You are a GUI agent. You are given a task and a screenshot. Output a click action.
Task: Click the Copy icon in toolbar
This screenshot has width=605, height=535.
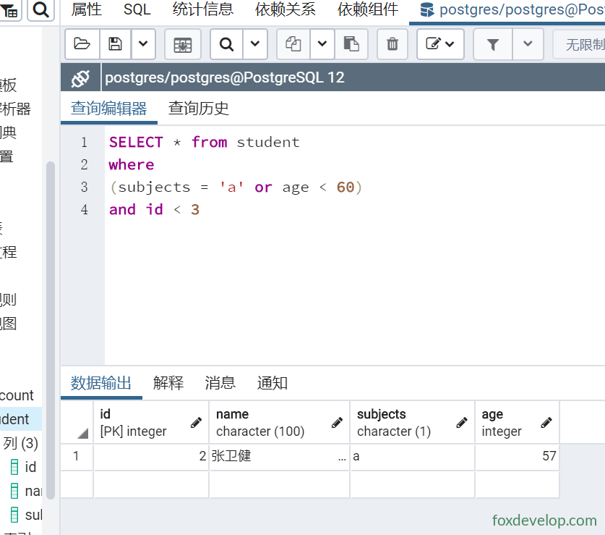click(293, 44)
